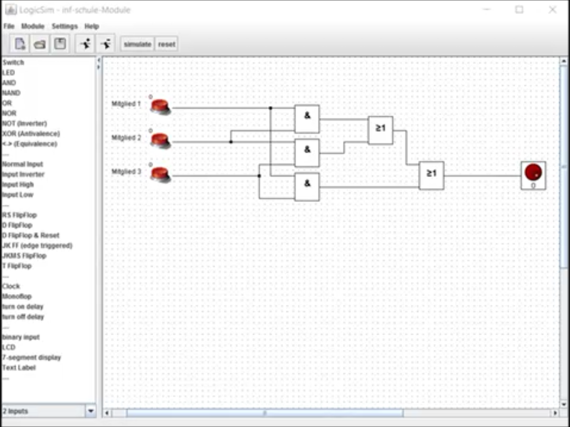Click the New file toolbar icon
The height and width of the screenshot is (427, 570).
[x=20, y=44]
